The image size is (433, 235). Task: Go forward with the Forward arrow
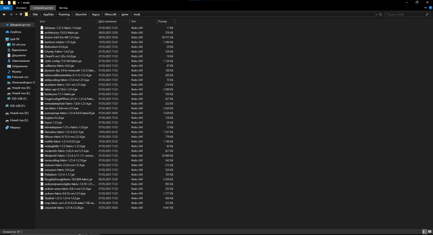pos(11,14)
